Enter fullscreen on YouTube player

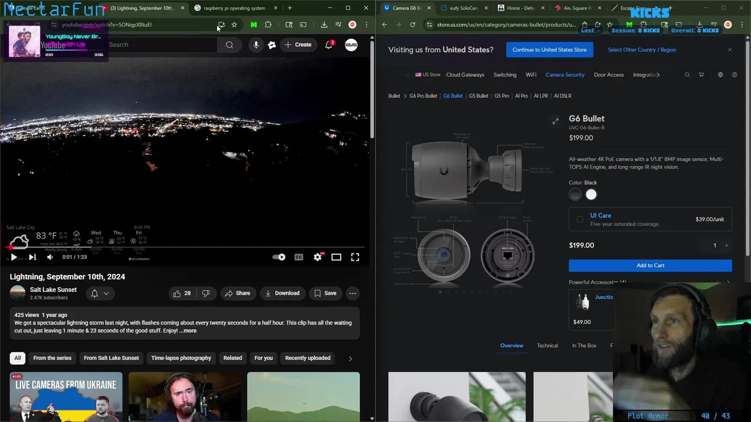[355, 257]
